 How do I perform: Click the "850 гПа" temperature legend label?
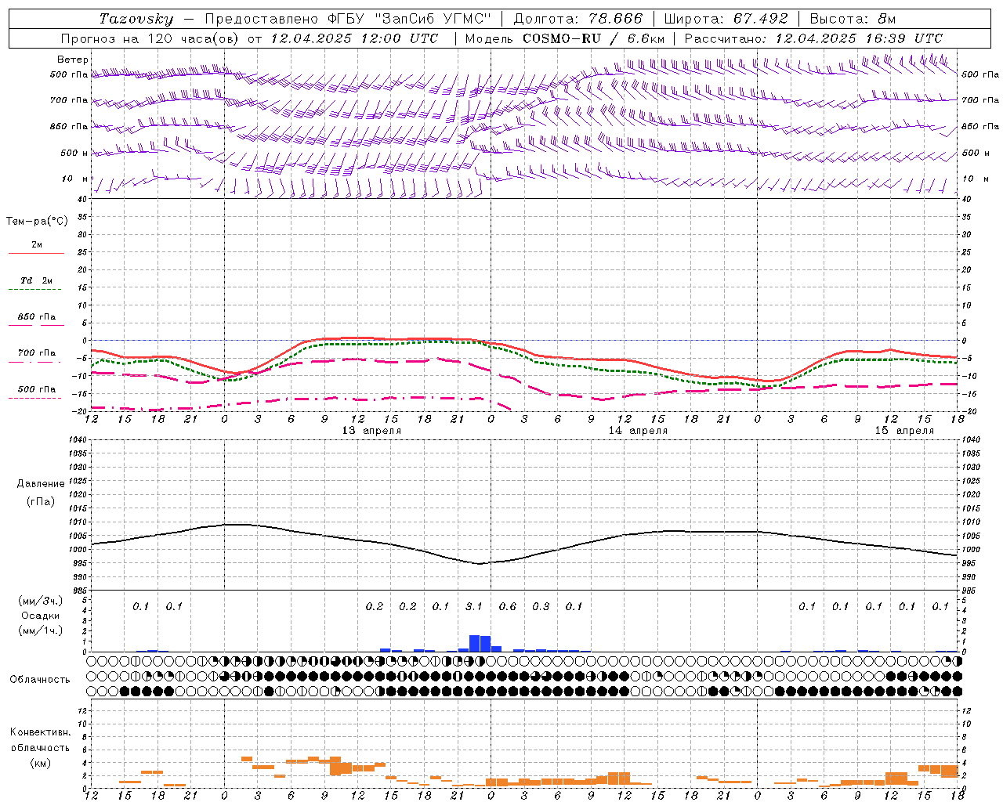pos(37,317)
